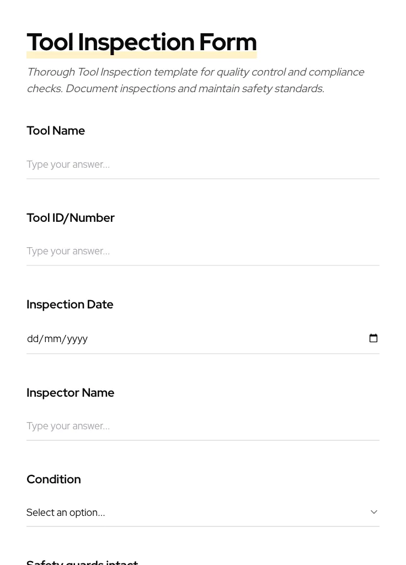406x565 pixels.
Task: Open the calendar icon for Inspection Date
Action: pyautogui.click(x=373, y=338)
